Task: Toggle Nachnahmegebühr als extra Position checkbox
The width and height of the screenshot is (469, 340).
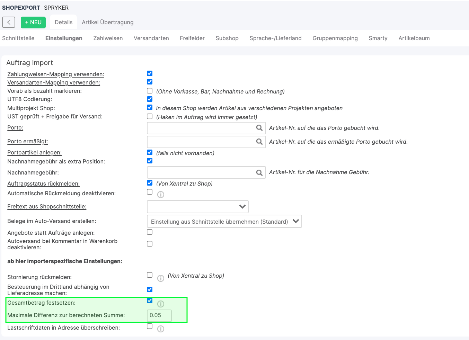Action: point(150,161)
